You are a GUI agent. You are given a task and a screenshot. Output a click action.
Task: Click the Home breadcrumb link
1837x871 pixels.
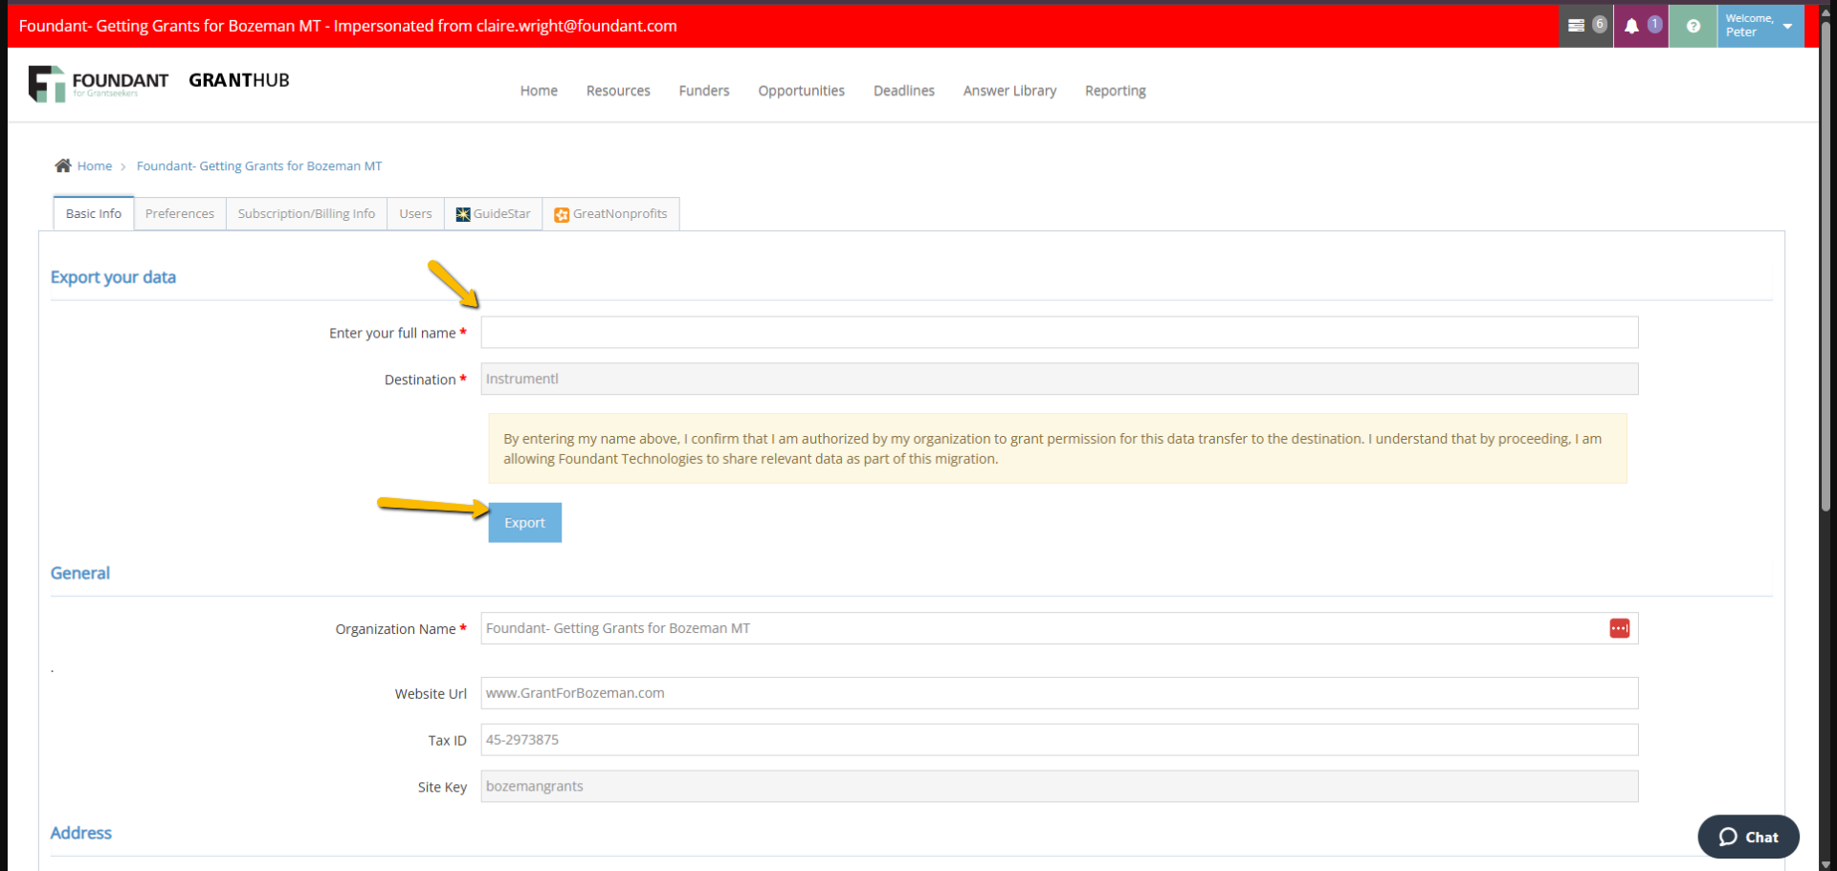[95, 166]
